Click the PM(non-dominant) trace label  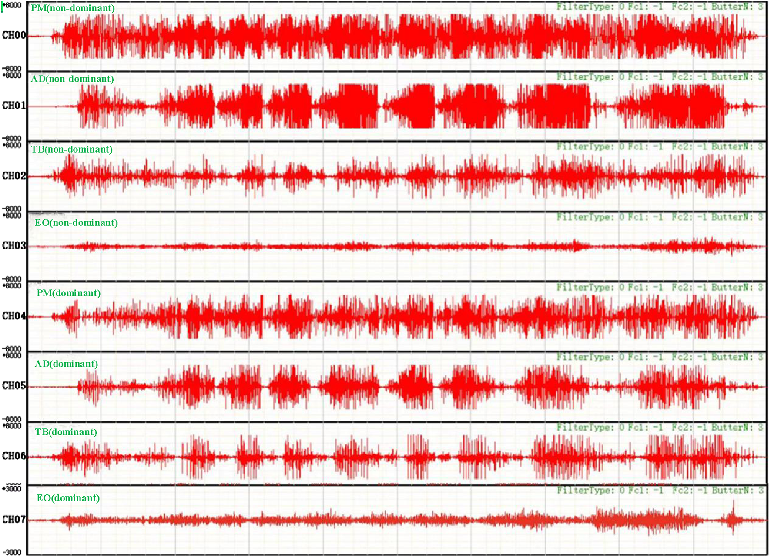(x=73, y=8)
